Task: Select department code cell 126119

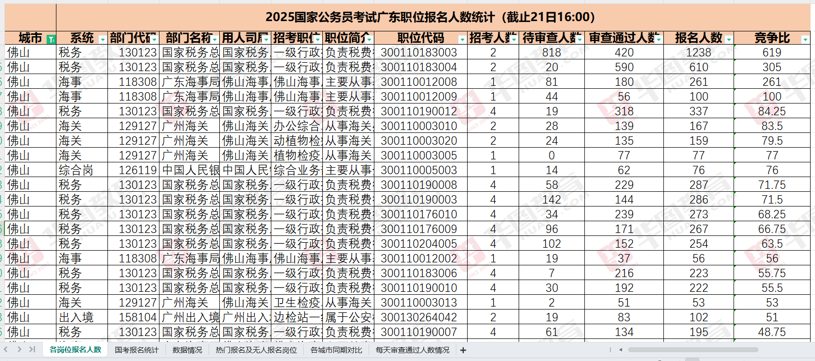Action: click(x=133, y=170)
